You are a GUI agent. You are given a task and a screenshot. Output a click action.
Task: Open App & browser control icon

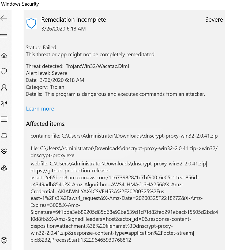point(4,119)
